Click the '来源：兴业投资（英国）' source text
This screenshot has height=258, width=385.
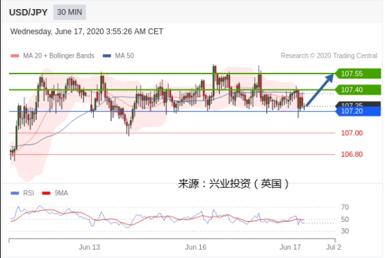tap(234, 184)
